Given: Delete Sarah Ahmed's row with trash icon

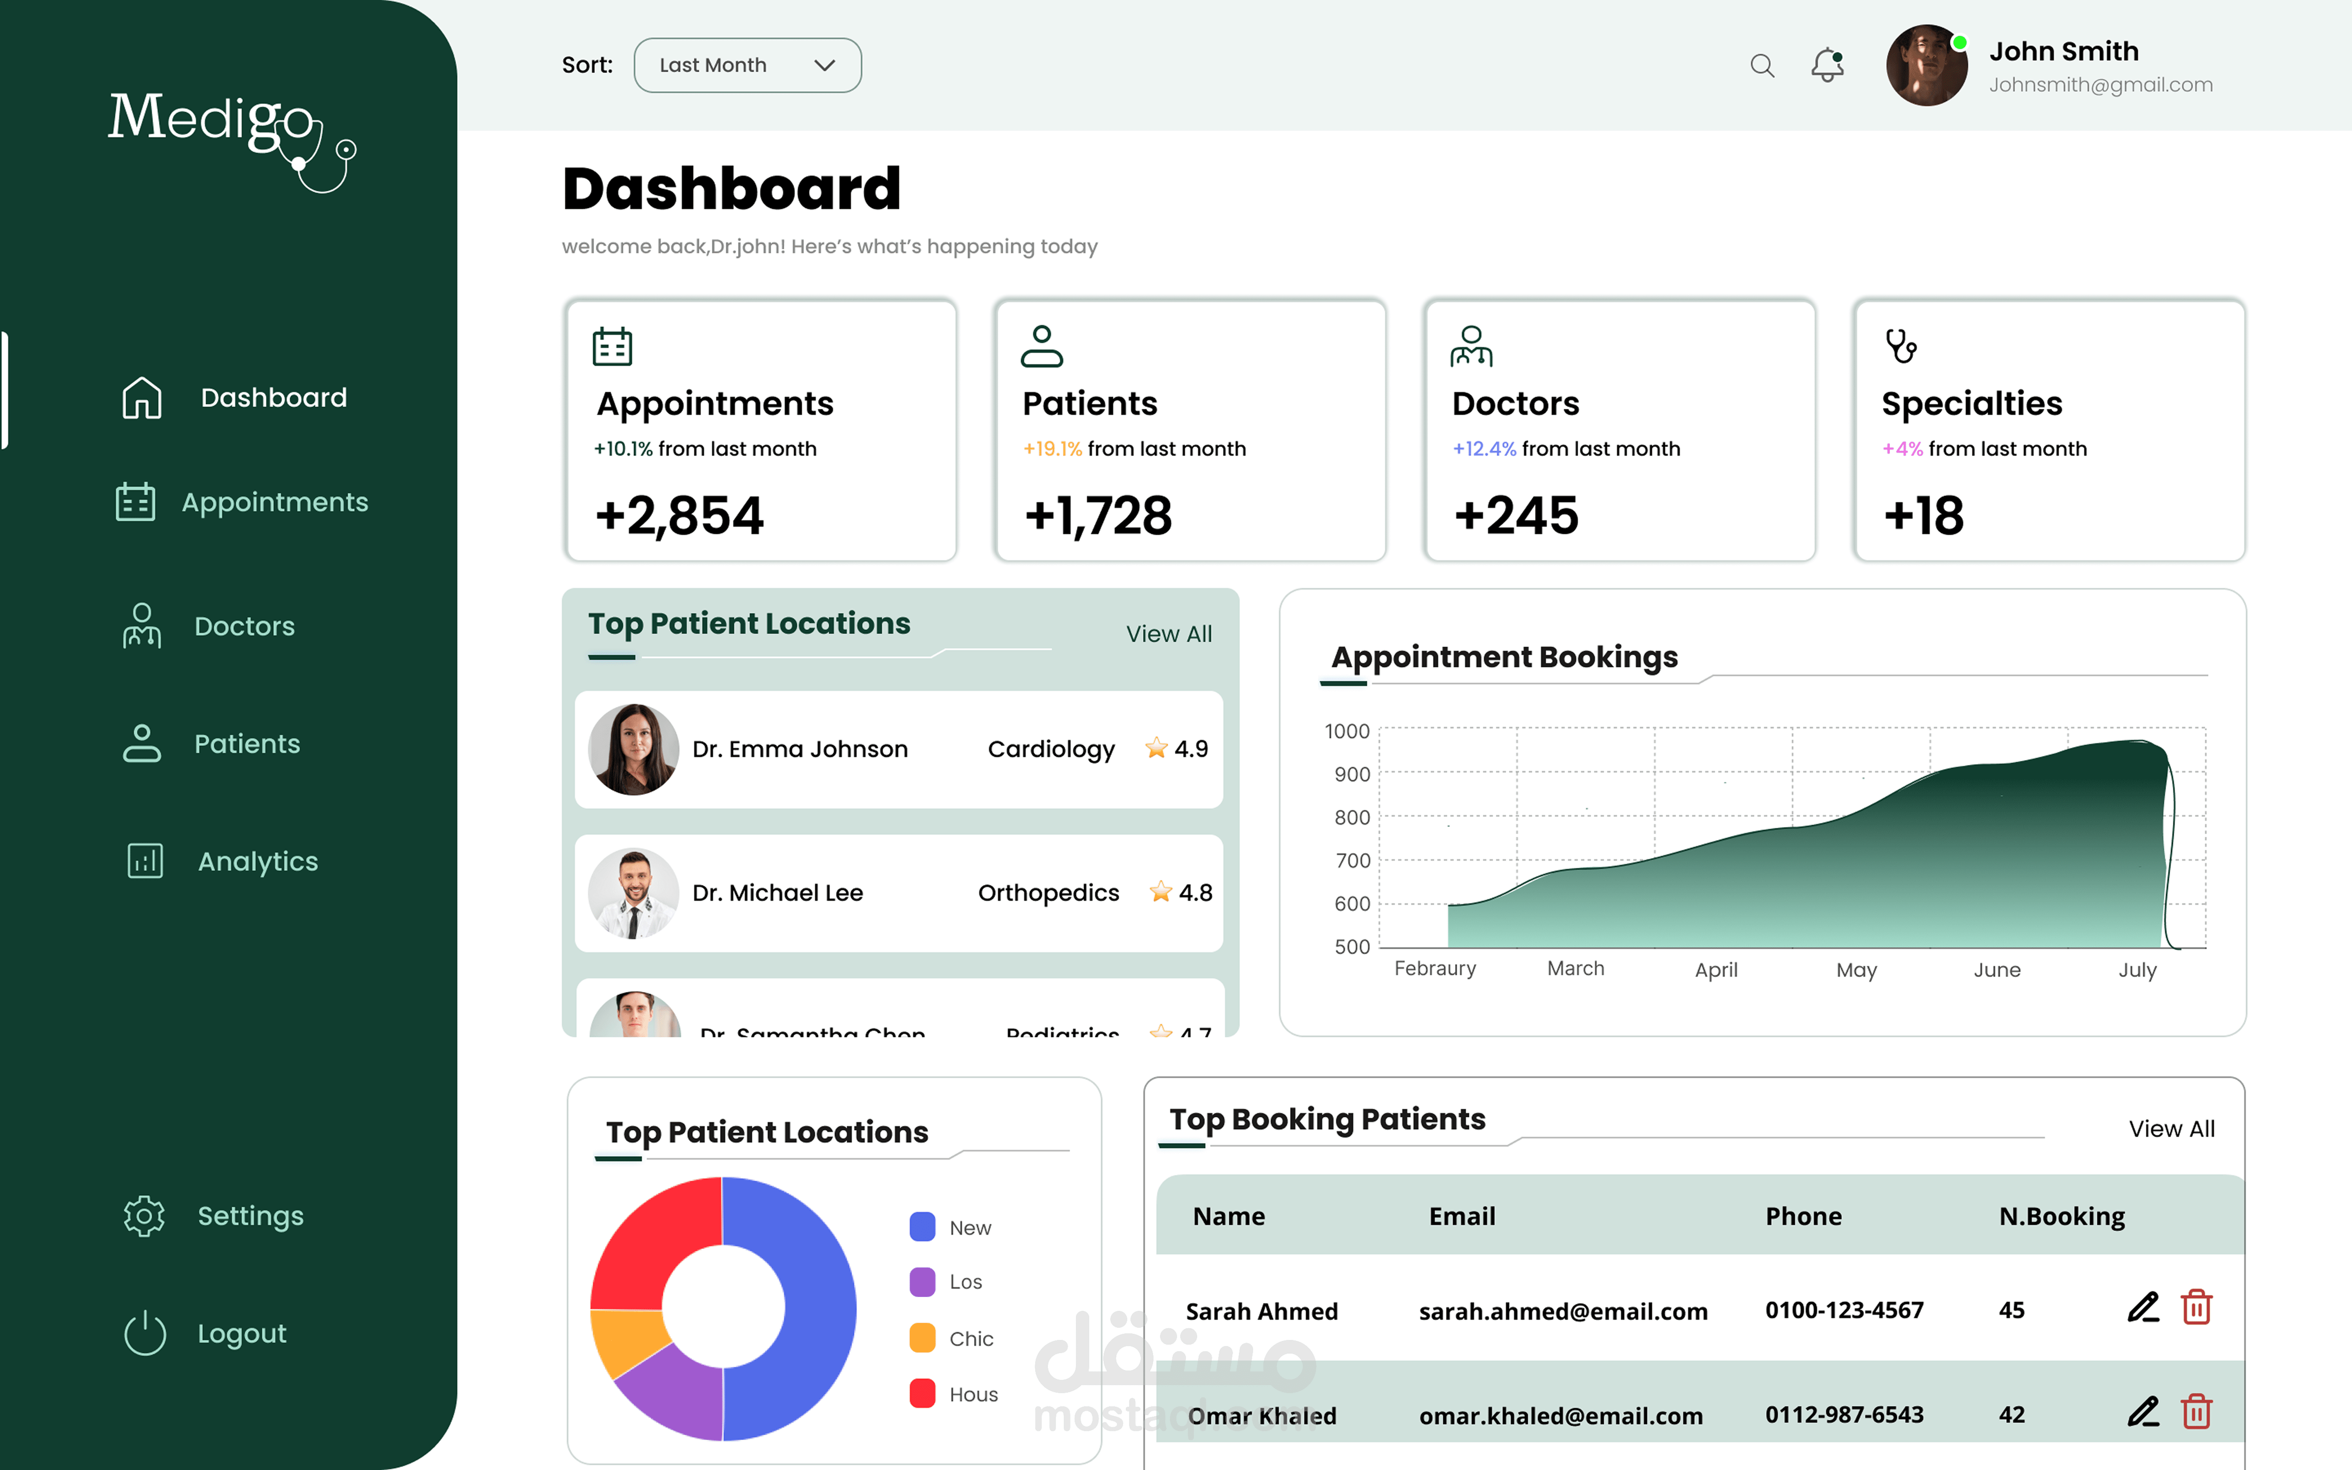Looking at the screenshot, I should click(x=2196, y=1307).
